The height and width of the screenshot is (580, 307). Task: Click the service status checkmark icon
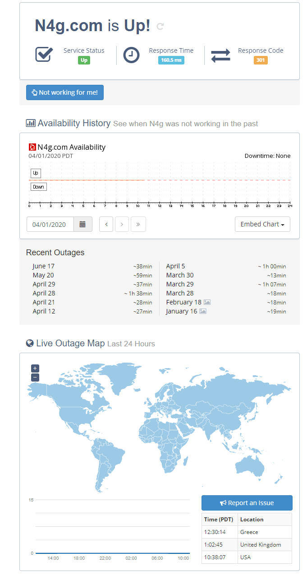[x=44, y=54]
